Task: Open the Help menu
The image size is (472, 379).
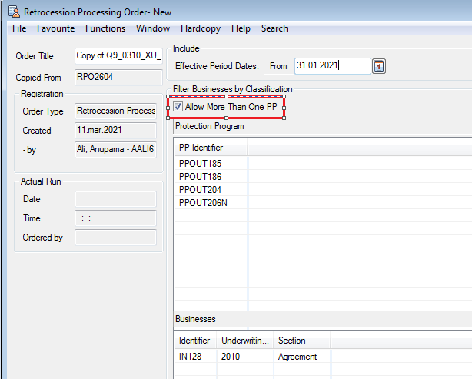Action: pyautogui.click(x=241, y=28)
